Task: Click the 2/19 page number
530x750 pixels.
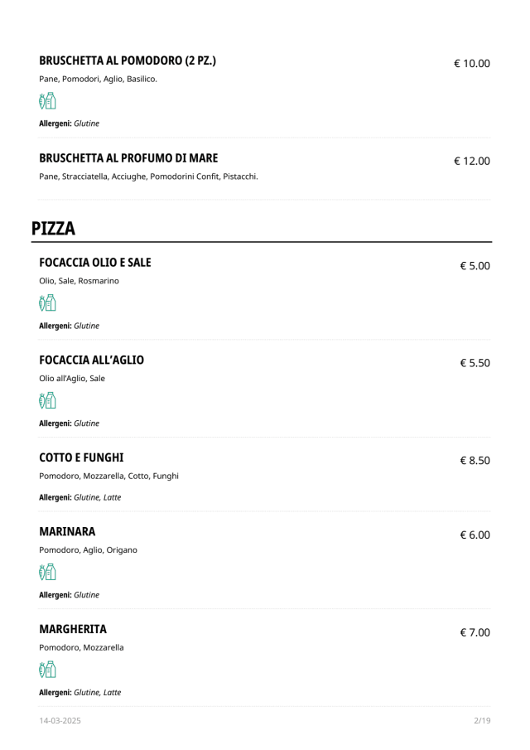Action: tap(482, 720)
